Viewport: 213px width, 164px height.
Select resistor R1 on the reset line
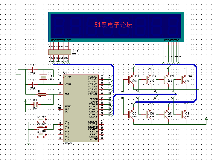(42, 95)
